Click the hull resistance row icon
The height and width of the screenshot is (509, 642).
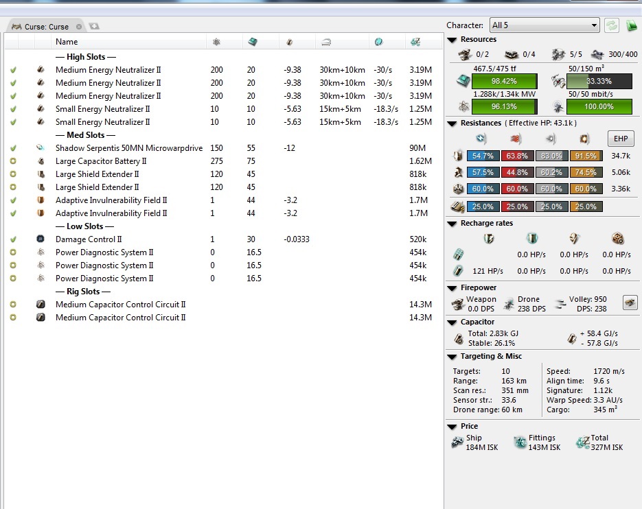[458, 189]
